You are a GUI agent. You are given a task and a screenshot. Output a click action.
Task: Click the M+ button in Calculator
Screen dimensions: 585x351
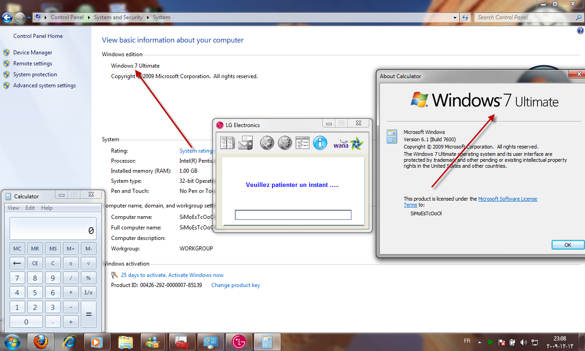coord(71,249)
